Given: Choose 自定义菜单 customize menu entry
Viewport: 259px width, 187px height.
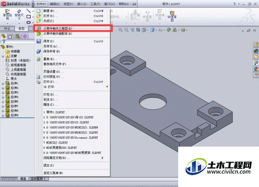Looking at the screenshot, I should (x=73, y=173).
